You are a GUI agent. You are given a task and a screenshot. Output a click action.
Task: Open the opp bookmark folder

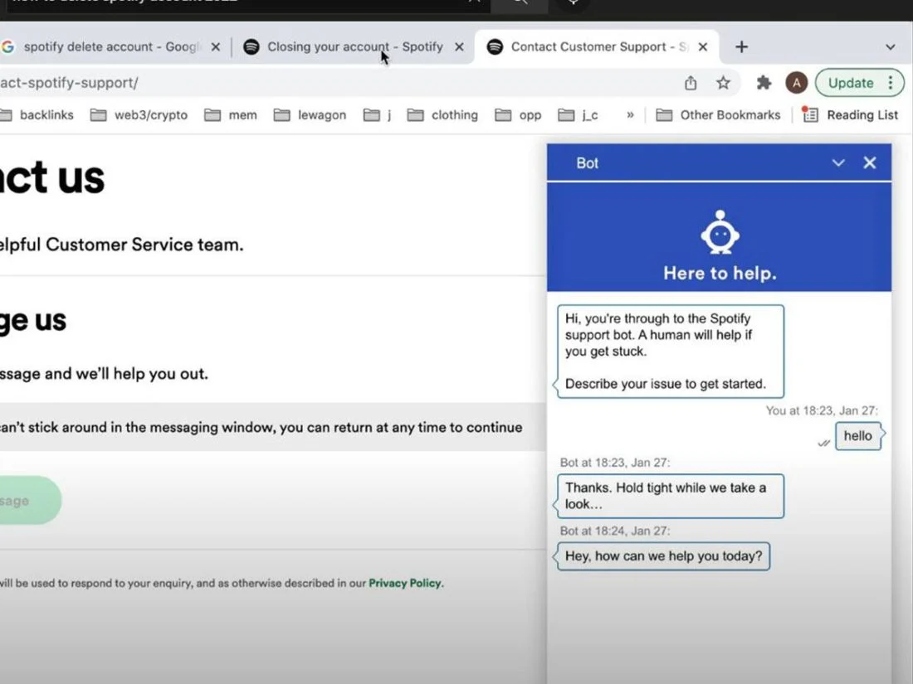coord(518,115)
